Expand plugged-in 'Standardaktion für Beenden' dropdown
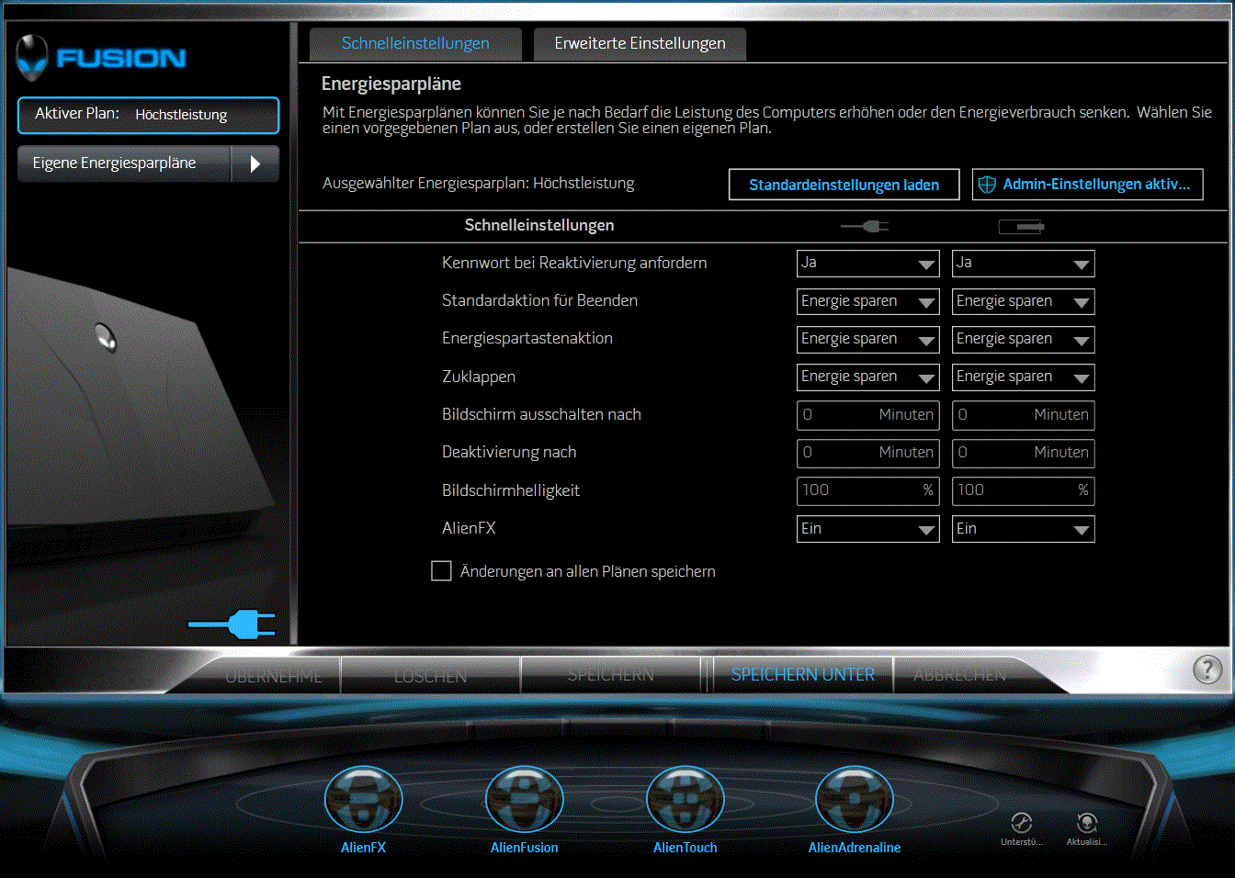This screenshot has width=1235, height=878. tap(868, 301)
